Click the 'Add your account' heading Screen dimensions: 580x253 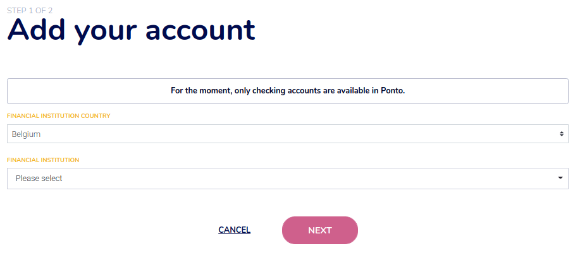[x=131, y=30]
